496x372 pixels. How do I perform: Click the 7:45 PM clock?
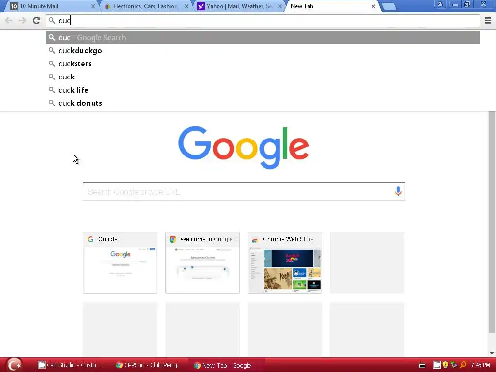click(480, 365)
